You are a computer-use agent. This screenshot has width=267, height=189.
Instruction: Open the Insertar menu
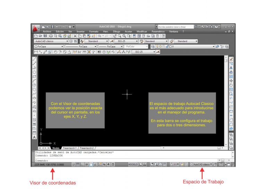(x=80, y=32)
